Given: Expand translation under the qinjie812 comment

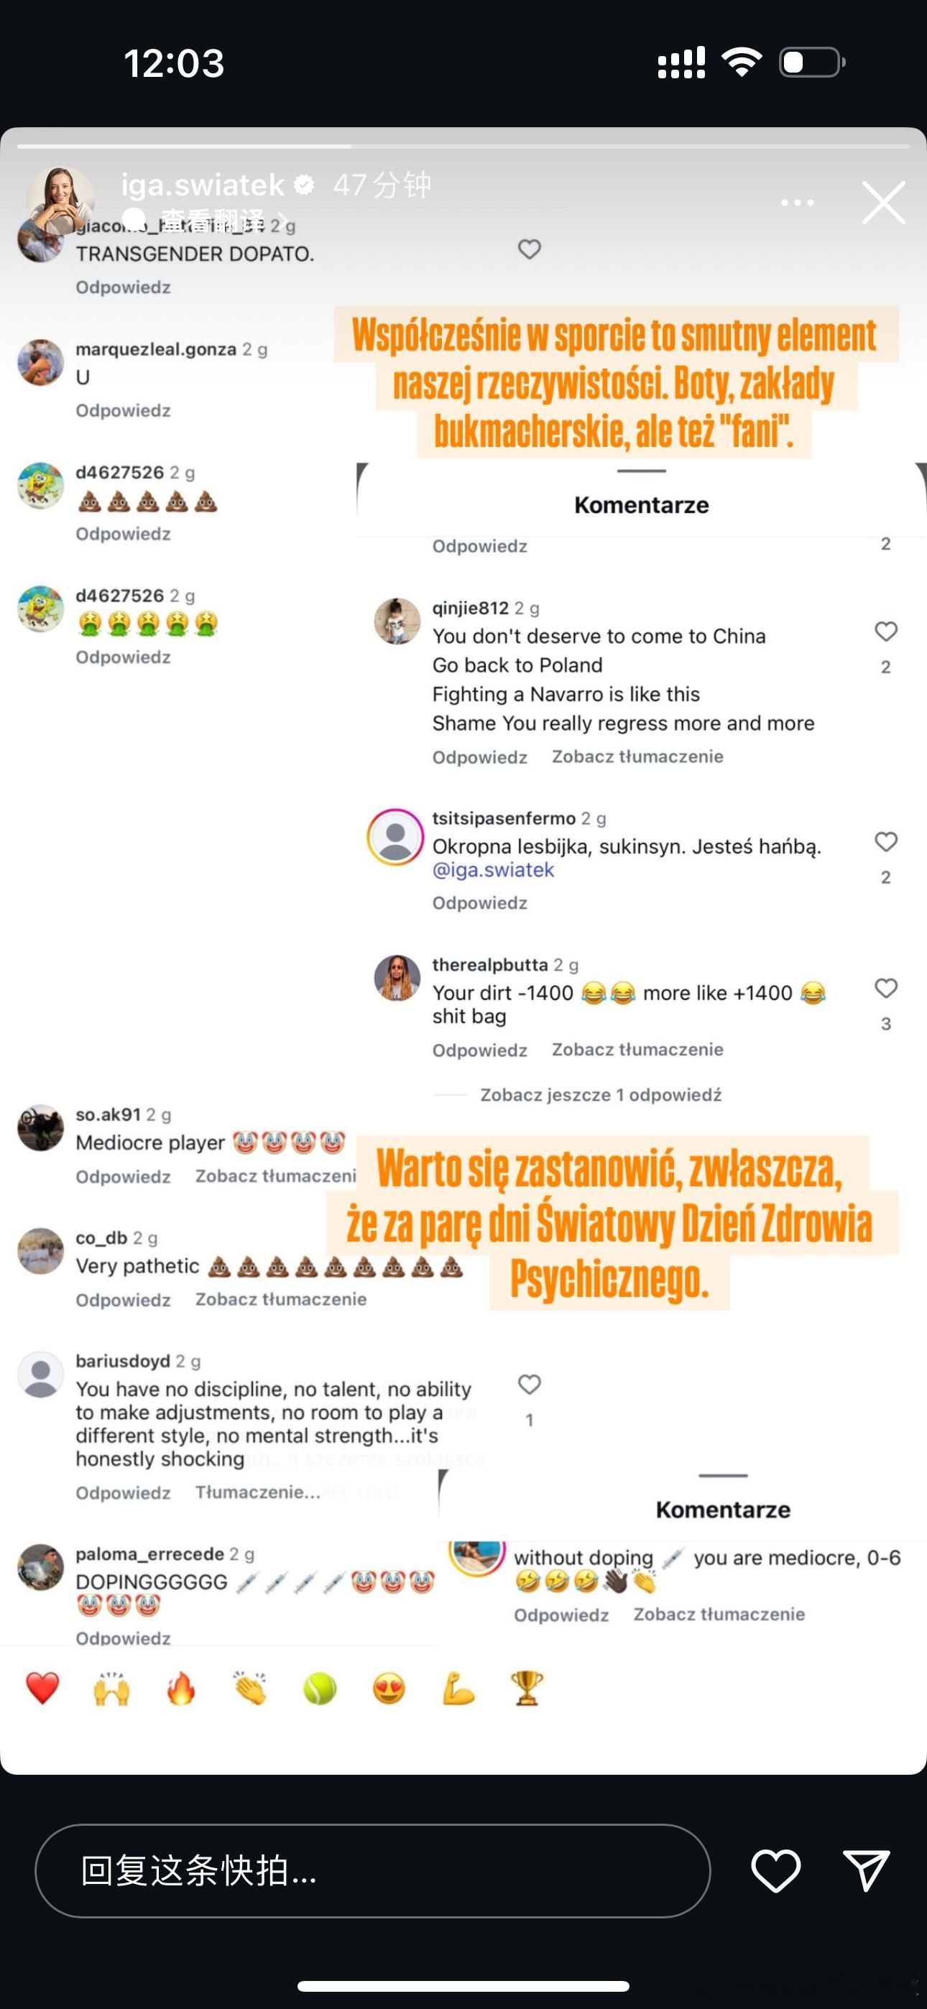Looking at the screenshot, I should pyautogui.click(x=637, y=757).
